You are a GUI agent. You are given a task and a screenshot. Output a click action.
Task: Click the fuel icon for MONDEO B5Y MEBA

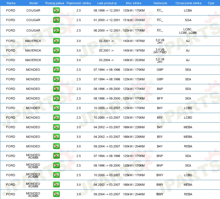coord(56,137)
